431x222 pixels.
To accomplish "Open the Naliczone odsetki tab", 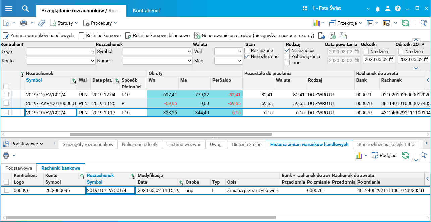I will (x=140, y=144).
